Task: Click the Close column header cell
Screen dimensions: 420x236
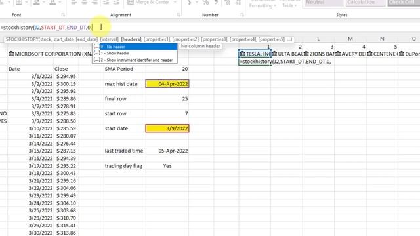Action: tap(66, 69)
